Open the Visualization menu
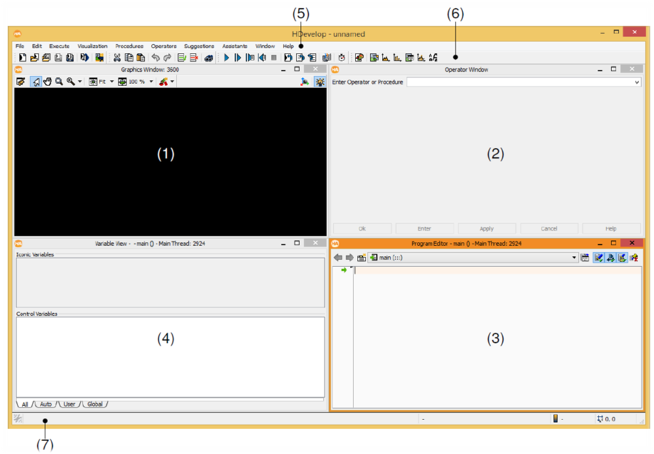 (92, 46)
